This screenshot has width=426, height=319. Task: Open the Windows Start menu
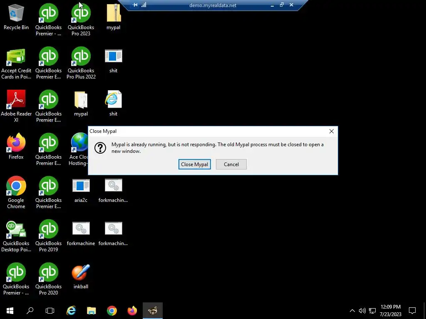[x=10, y=311]
